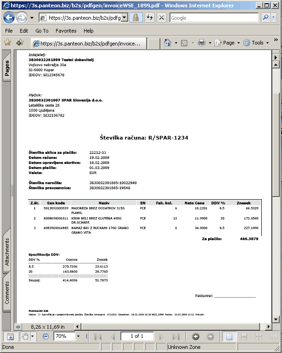Screen dimensions: 282x353
Task: Open the address bar URL dropdown
Action: [x=124, y=17]
